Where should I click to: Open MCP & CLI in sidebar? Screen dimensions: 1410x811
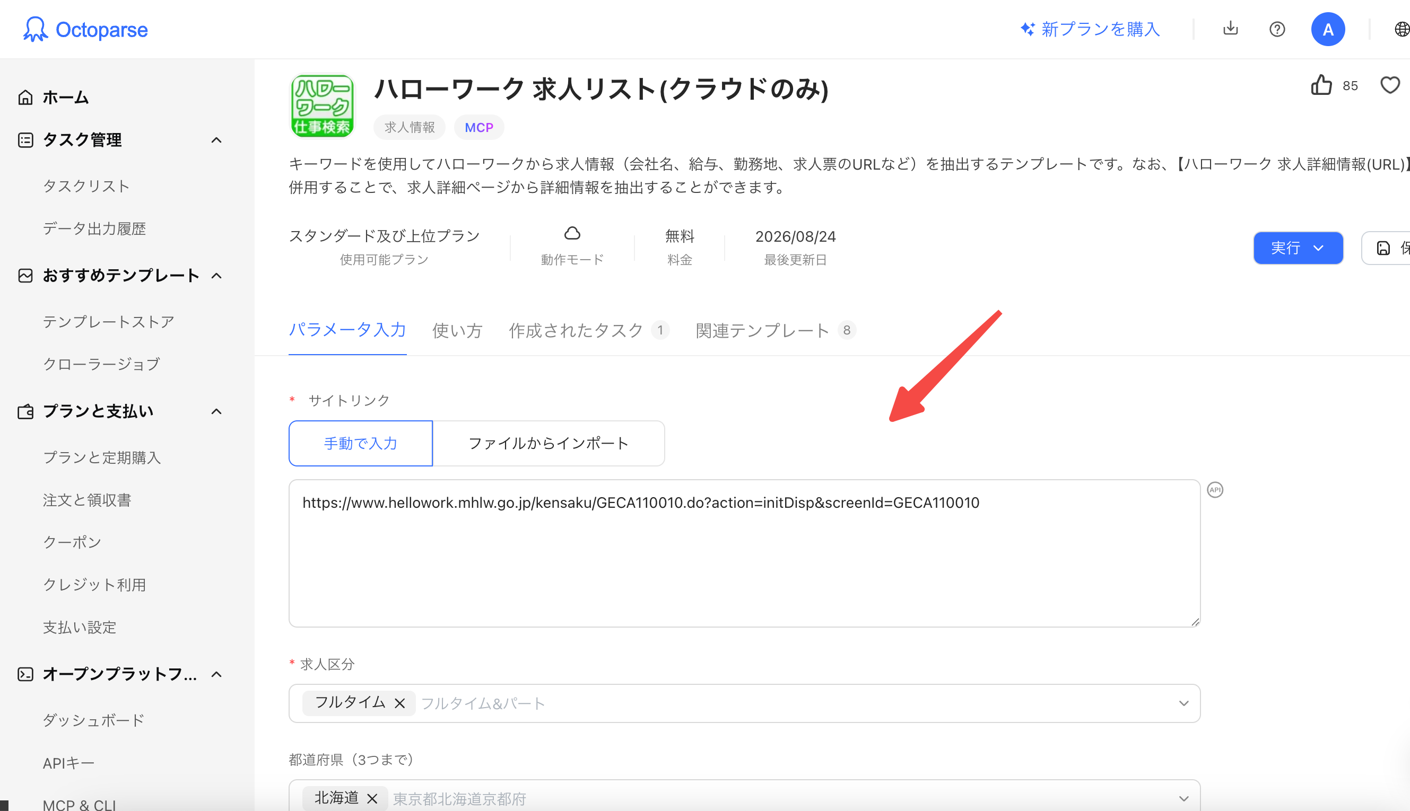(x=80, y=804)
